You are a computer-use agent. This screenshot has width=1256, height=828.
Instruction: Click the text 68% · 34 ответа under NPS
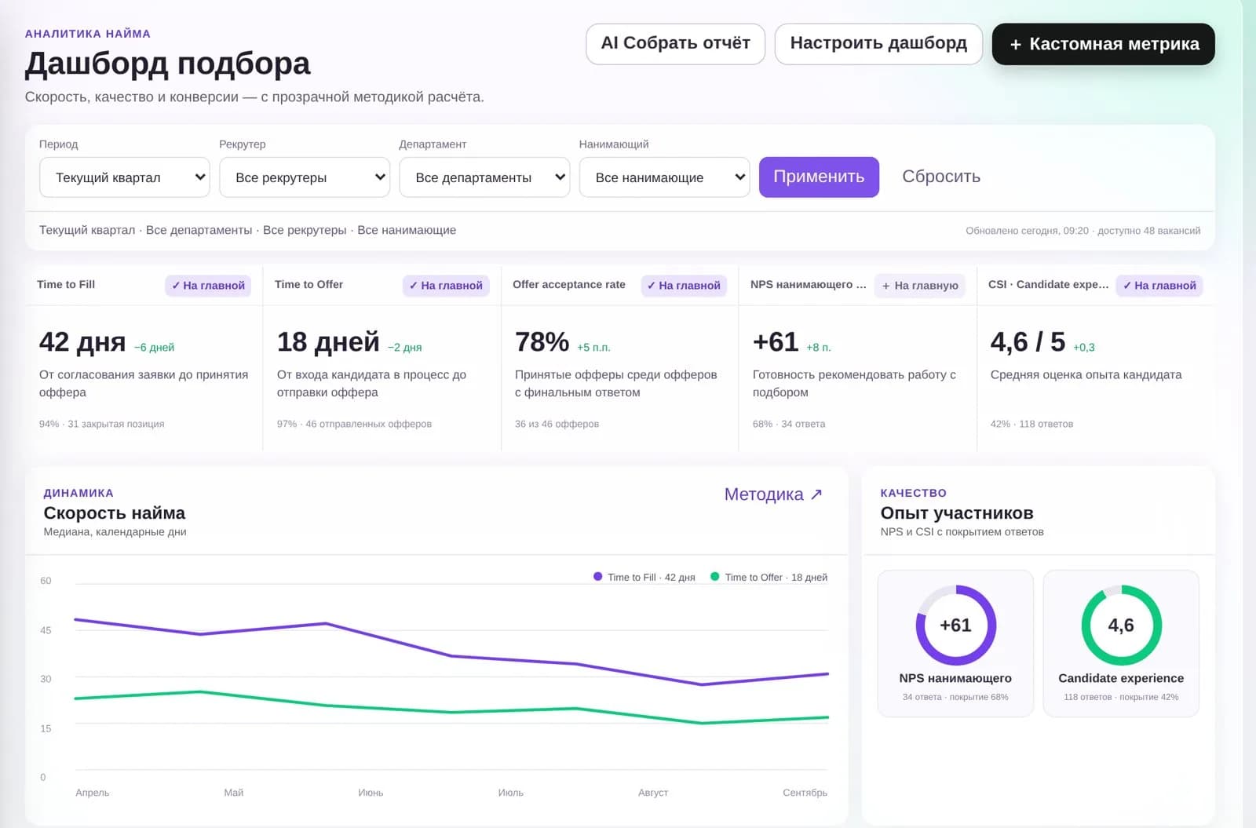click(x=789, y=424)
